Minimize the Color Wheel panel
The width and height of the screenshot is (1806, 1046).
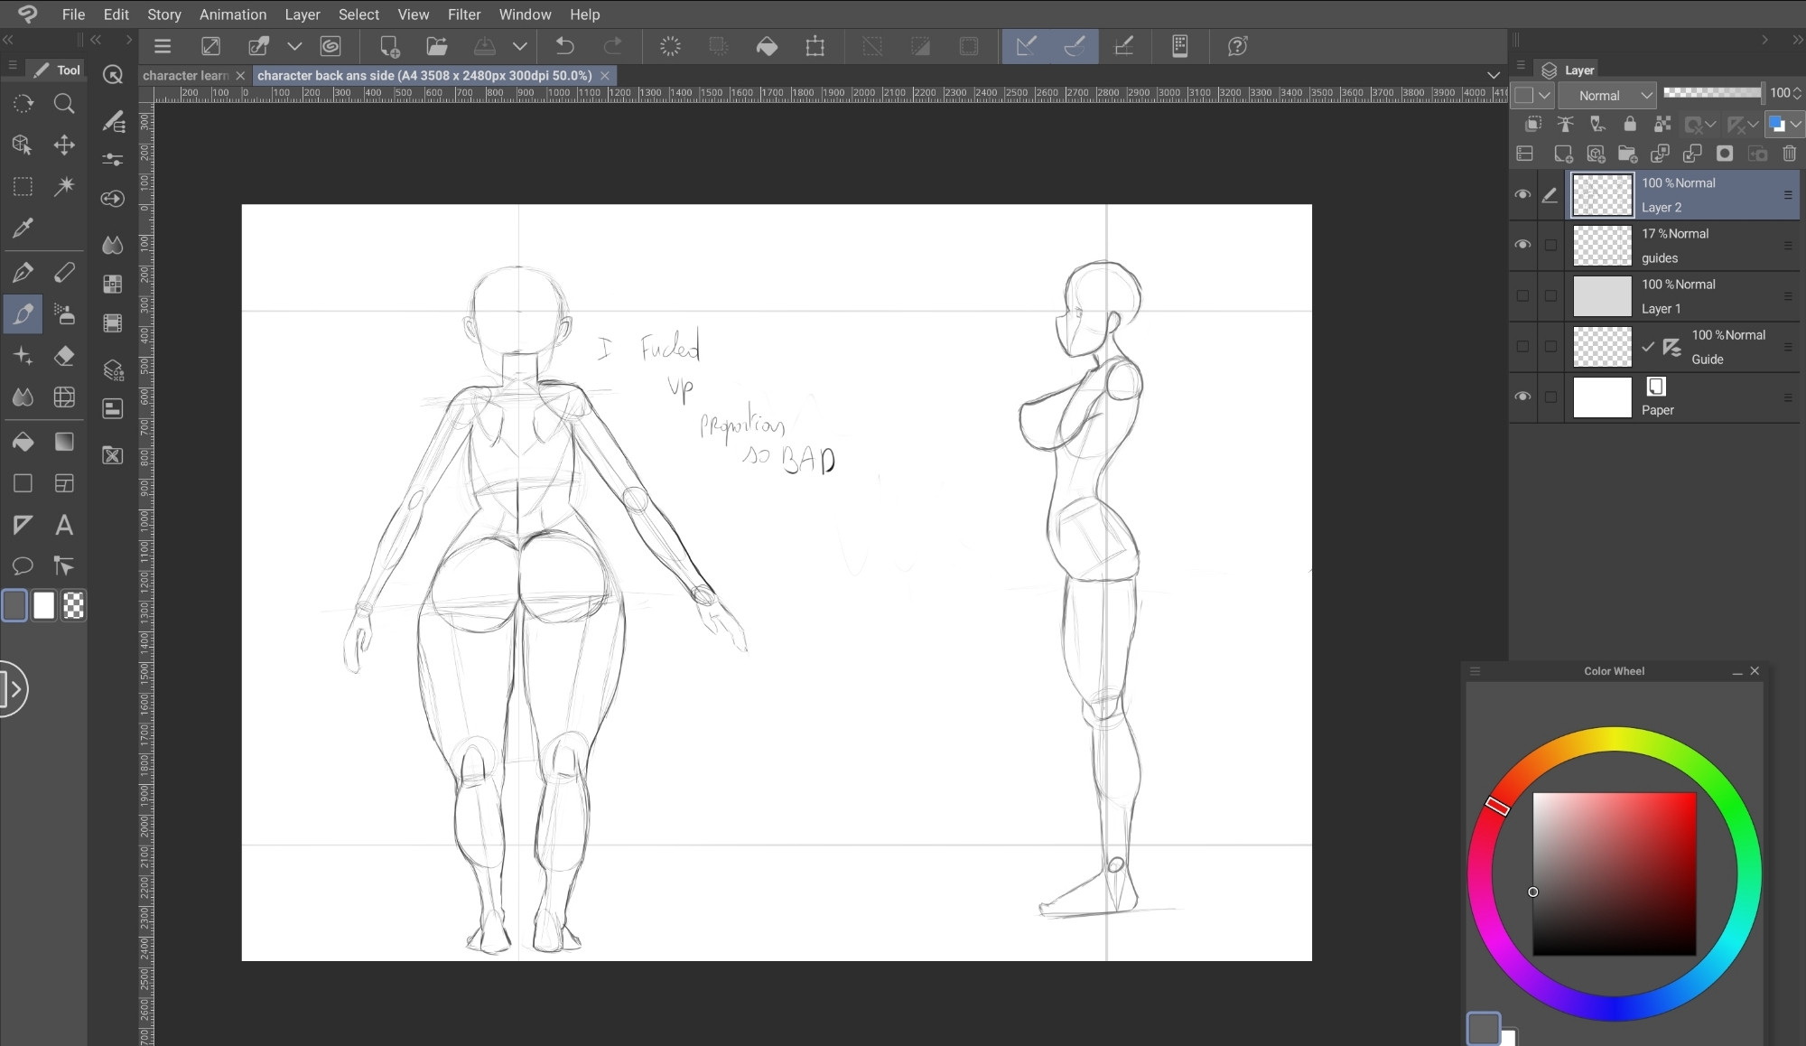point(1737,671)
